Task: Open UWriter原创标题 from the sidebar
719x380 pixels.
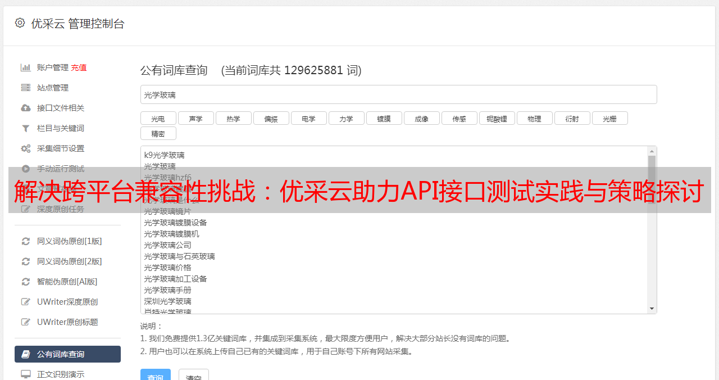Action: click(67, 322)
